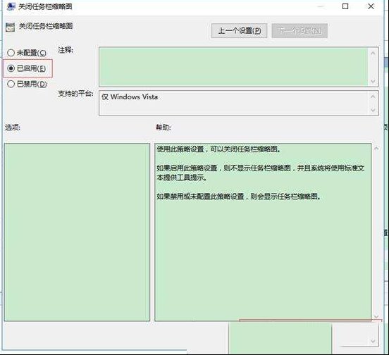Click the down chevron at the dialog's bottom-right
Screen dimensions: 389x355
(x=373, y=342)
